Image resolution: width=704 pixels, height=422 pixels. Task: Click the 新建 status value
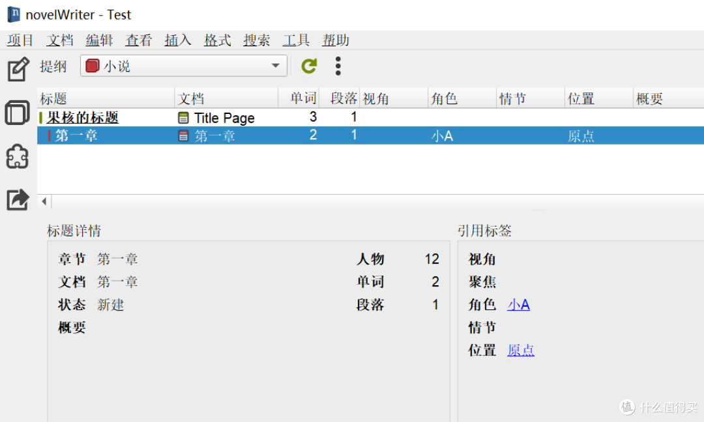110,305
